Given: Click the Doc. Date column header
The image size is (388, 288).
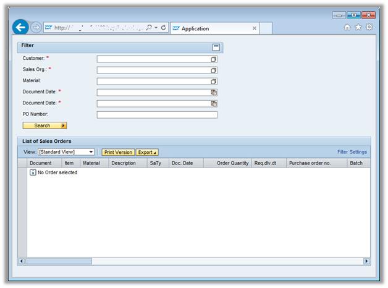Looking at the screenshot, I should coord(186,163).
